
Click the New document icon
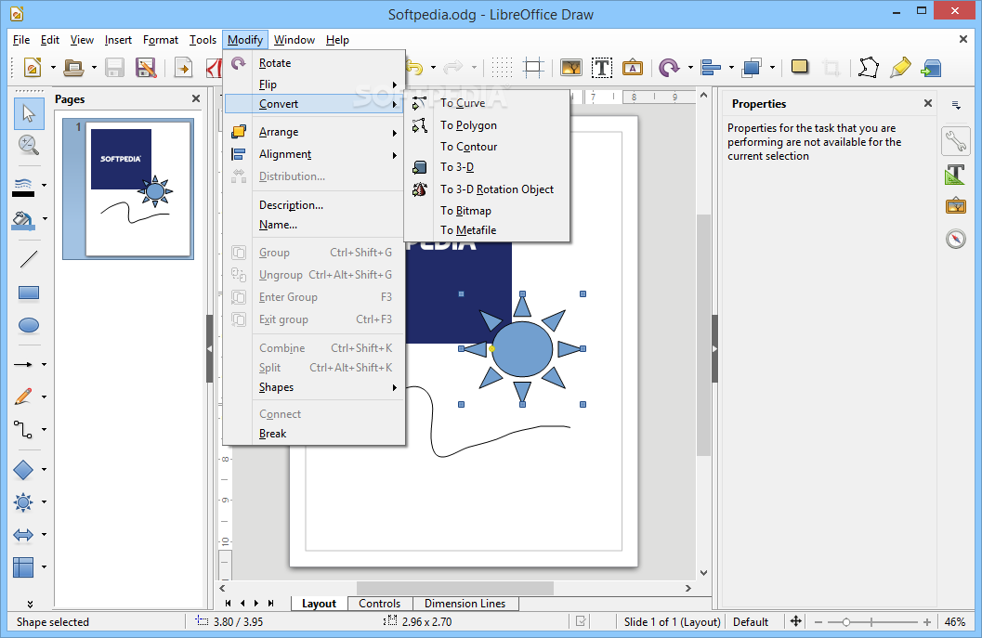click(33, 67)
